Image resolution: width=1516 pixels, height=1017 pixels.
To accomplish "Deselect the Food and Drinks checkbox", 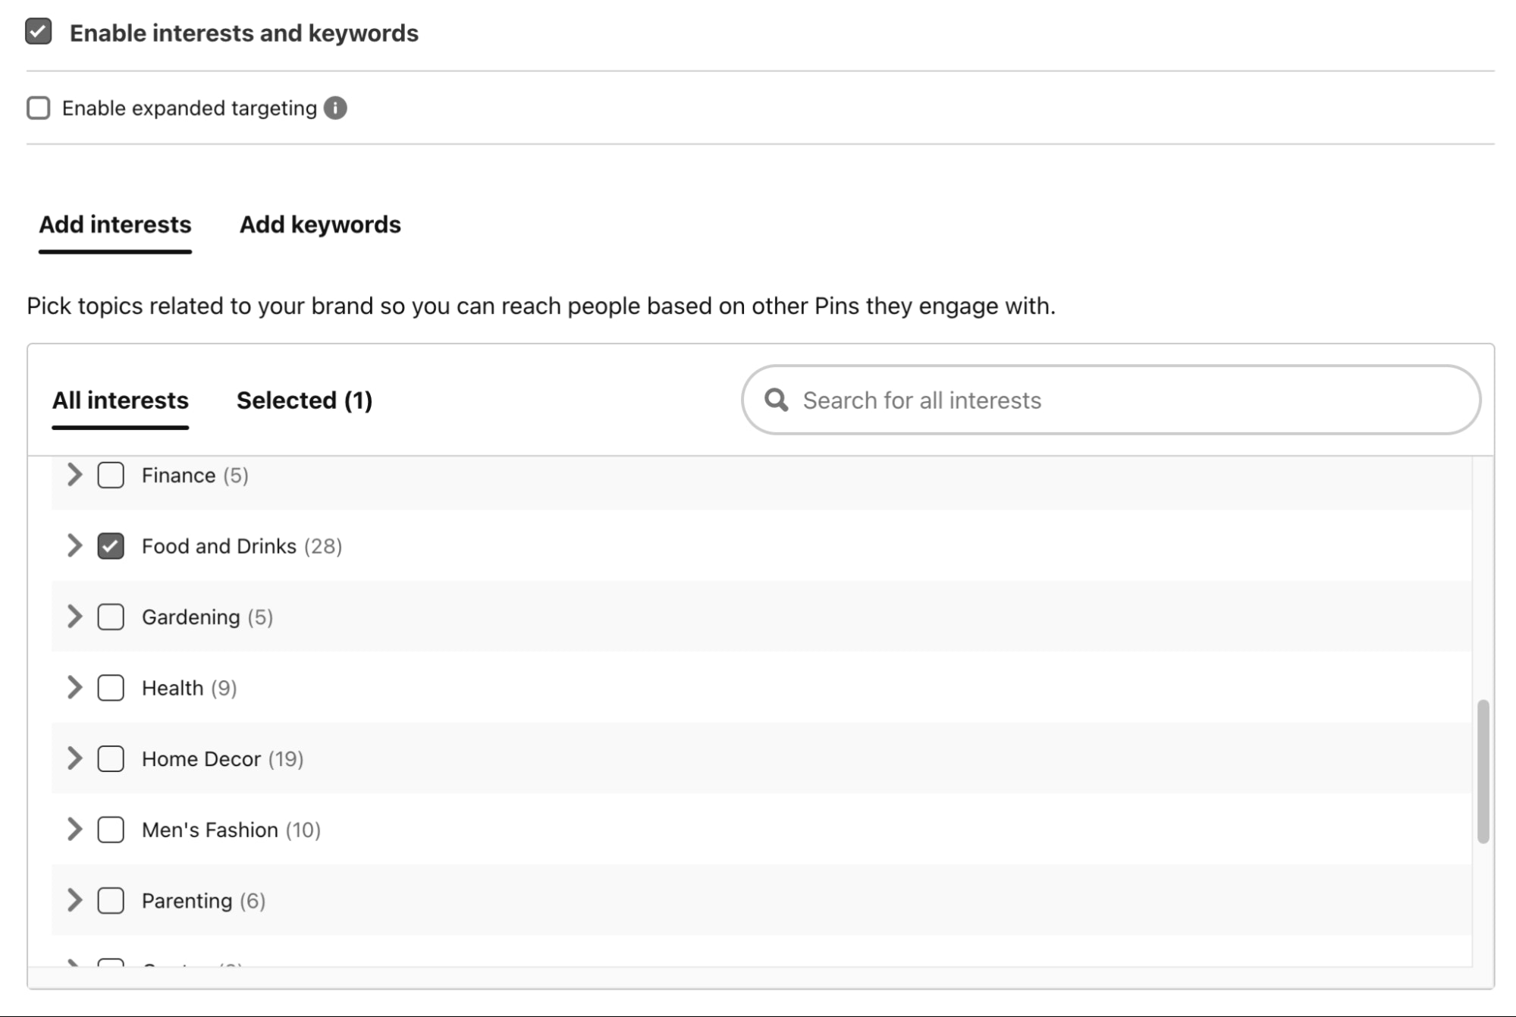I will coord(111,546).
